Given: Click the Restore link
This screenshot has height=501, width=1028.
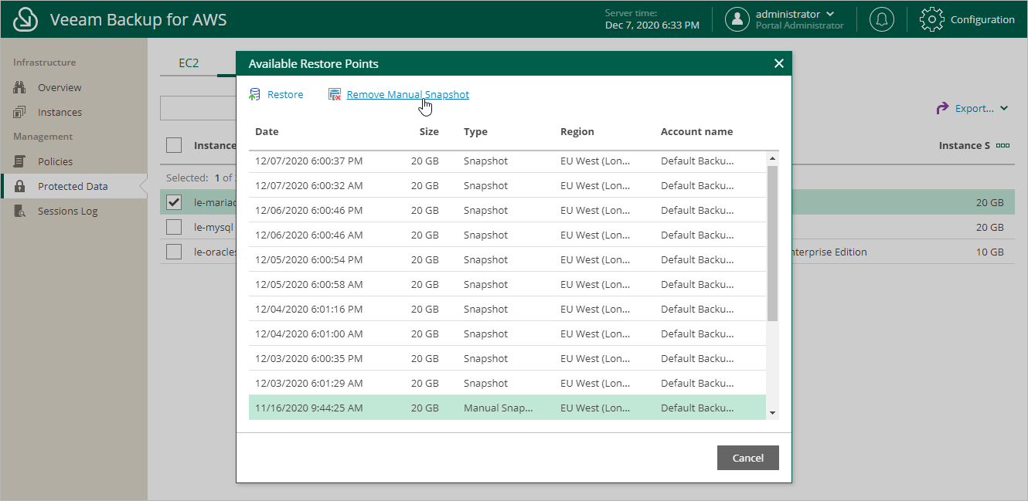Looking at the screenshot, I should tap(285, 95).
